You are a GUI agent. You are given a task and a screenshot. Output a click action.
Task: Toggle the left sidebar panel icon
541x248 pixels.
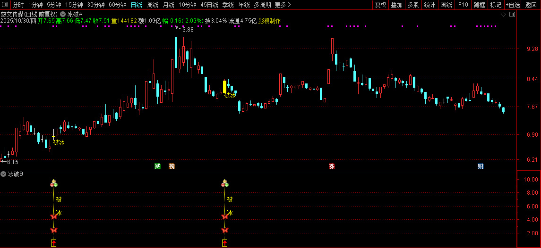pyautogui.click(x=5, y=5)
